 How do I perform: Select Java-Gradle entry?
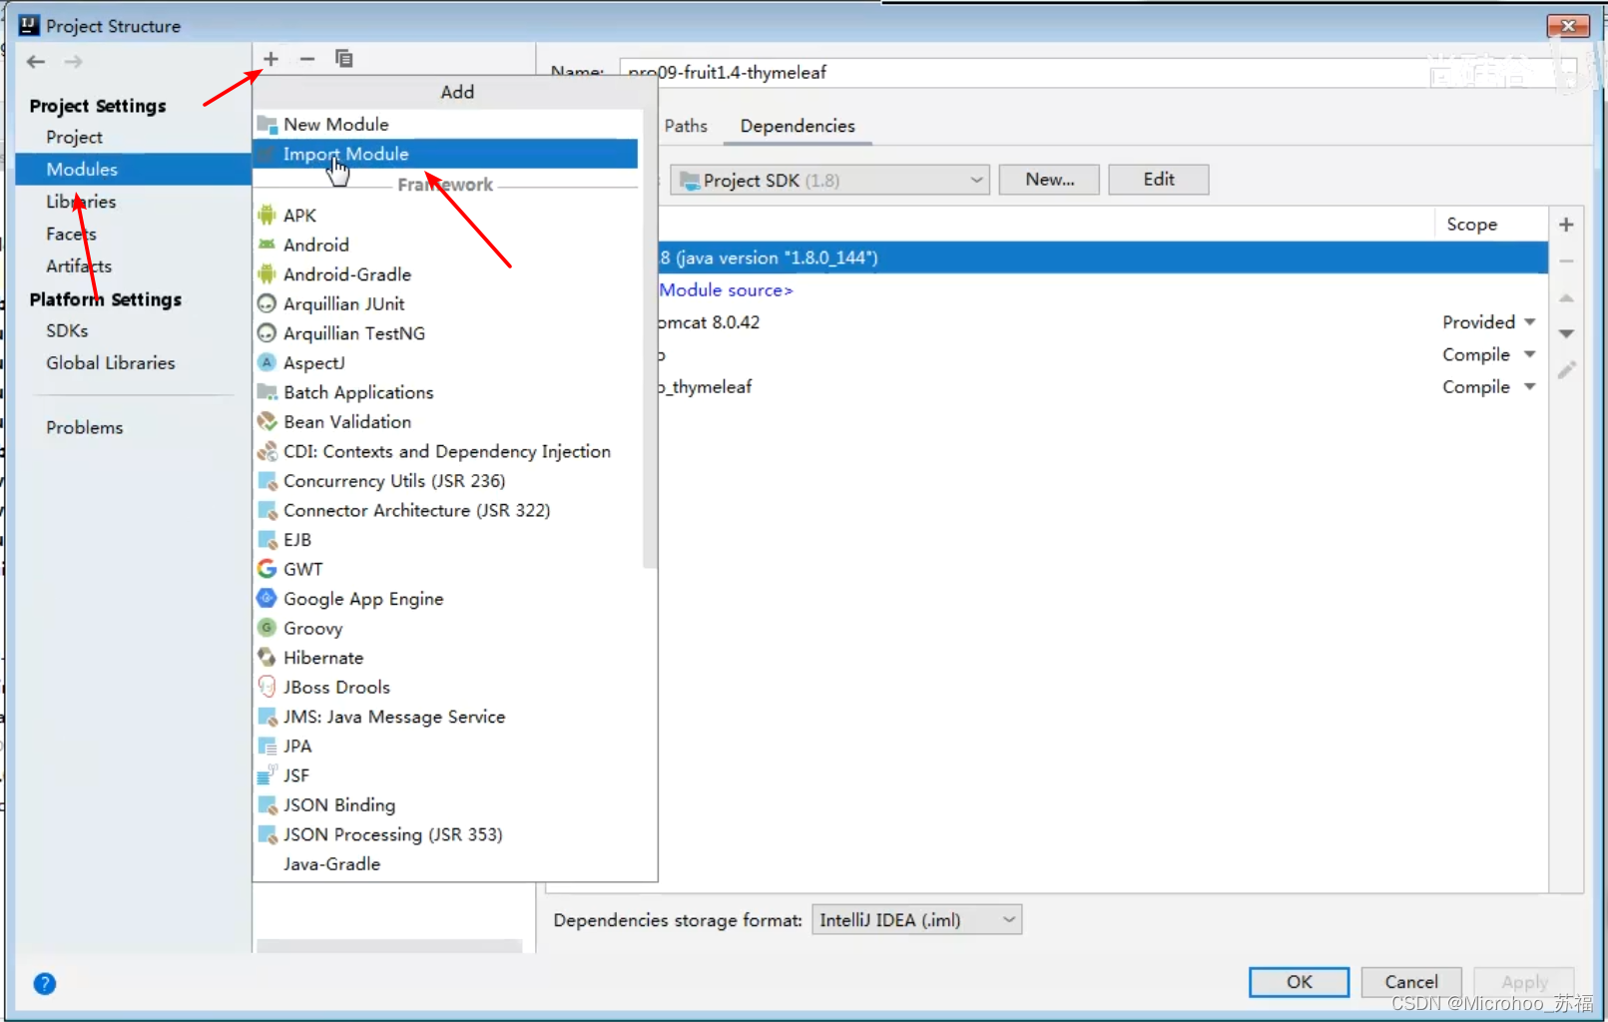point(445,864)
